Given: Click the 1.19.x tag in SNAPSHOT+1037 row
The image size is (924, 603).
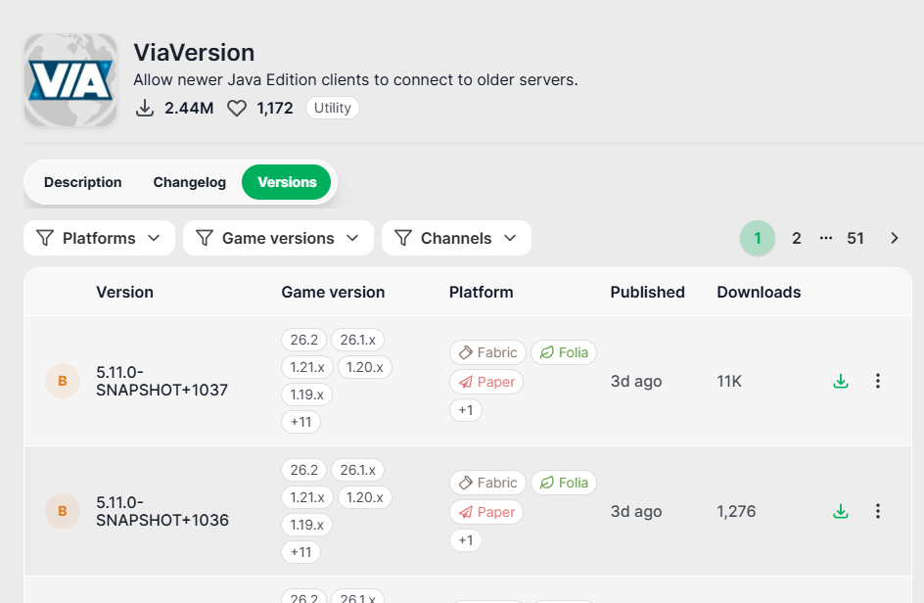Looking at the screenshot, I should (x=306, y=394).
